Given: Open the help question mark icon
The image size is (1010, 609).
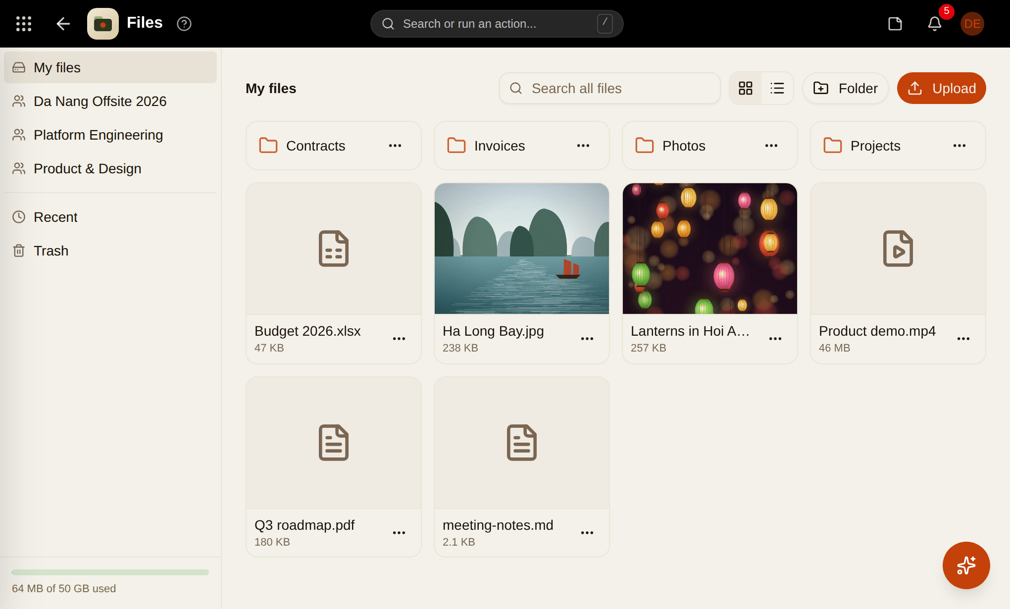Looking at the screenshot, I should point(184,24).
